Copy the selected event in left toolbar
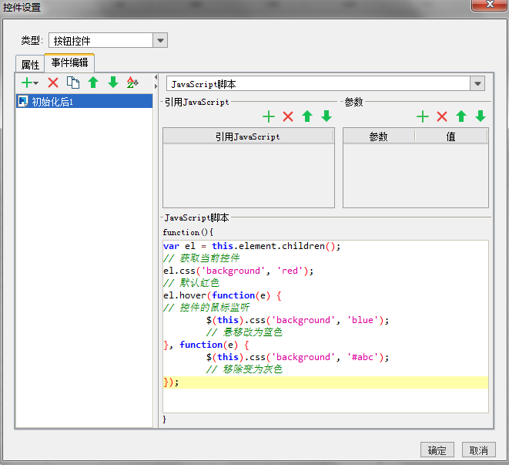 73,83
